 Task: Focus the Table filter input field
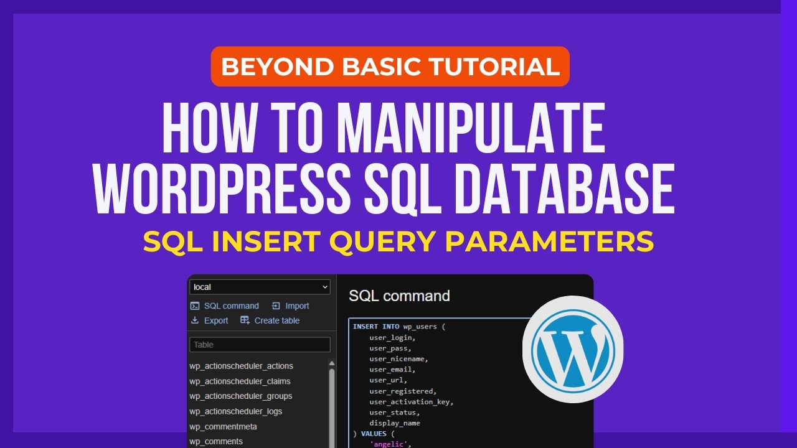(x=260, y=345)
